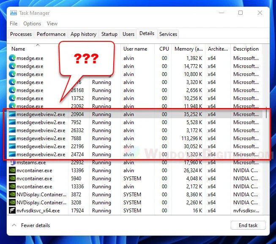
Task: Click the 8,360 K memory value
Action: [x=194, y=195]
